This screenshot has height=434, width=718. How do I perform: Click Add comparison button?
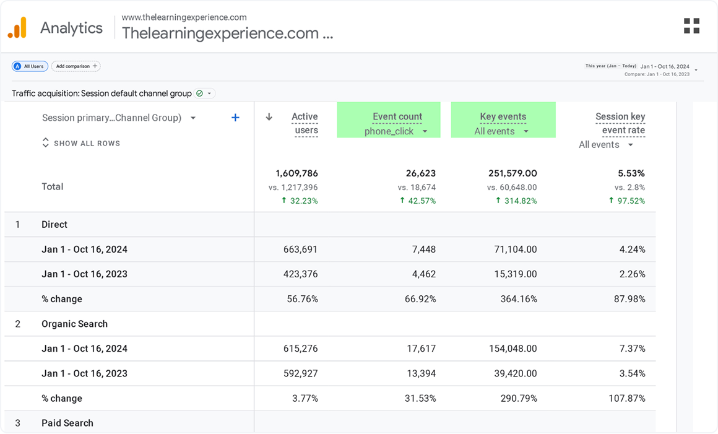point(76,66)
